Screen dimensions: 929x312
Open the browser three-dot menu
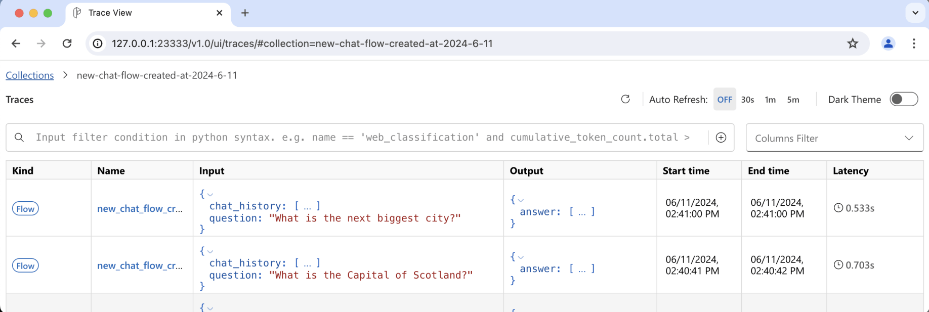pyautogui.click(x=914, y=43)
